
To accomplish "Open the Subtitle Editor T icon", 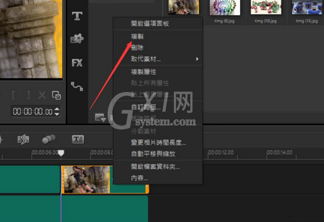I will pyautogui.click(x=78, y=139).
